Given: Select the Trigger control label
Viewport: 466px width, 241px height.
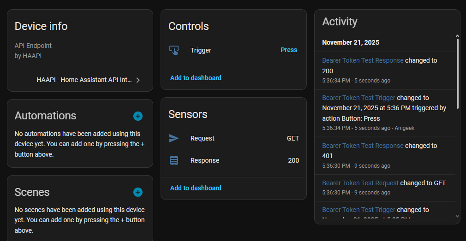Looking at the screenshot, I should coord(201,50).
